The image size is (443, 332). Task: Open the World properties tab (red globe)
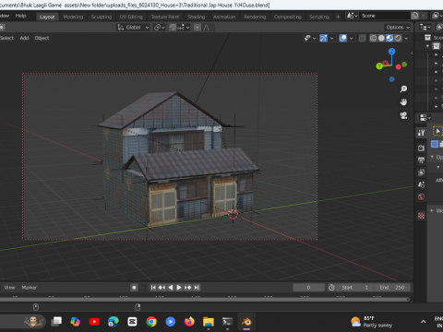421,196
